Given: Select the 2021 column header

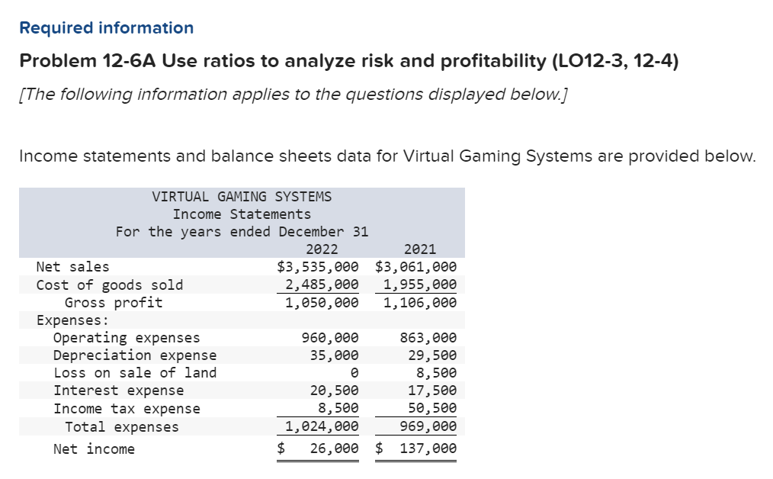Looking at the screenshot, I should coord(420,249).
